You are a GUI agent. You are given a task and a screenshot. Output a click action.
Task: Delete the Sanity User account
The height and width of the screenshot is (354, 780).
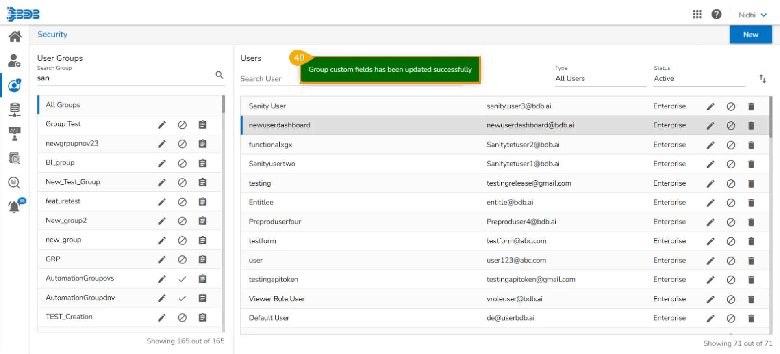point(751,106)
